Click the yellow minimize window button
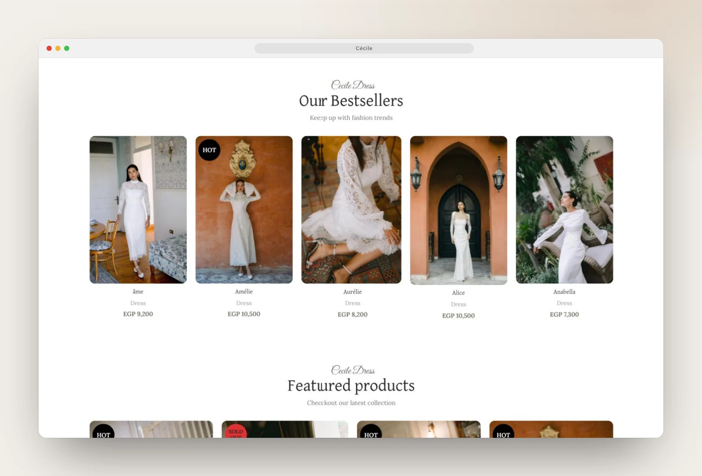Screen dimensions: 702x476 pos(58,48)
